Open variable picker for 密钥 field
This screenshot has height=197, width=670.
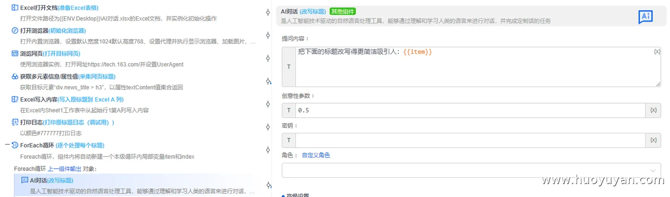653,140
